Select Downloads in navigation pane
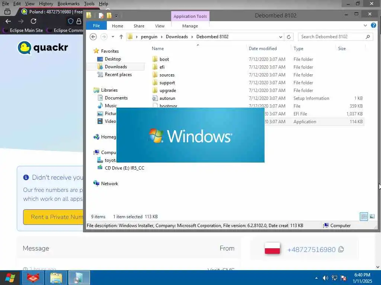The image size is (381, 285). pyautogui.click(x=116, y=67)
